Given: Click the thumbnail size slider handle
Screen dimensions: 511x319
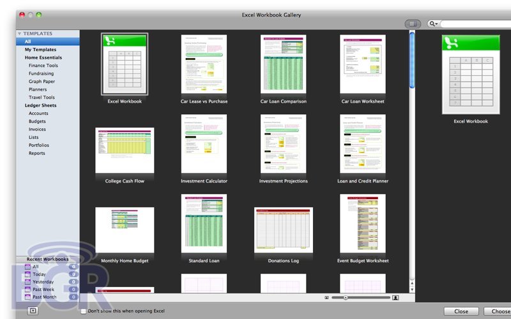Looking at the screenshot, I should tap(346, 297).
